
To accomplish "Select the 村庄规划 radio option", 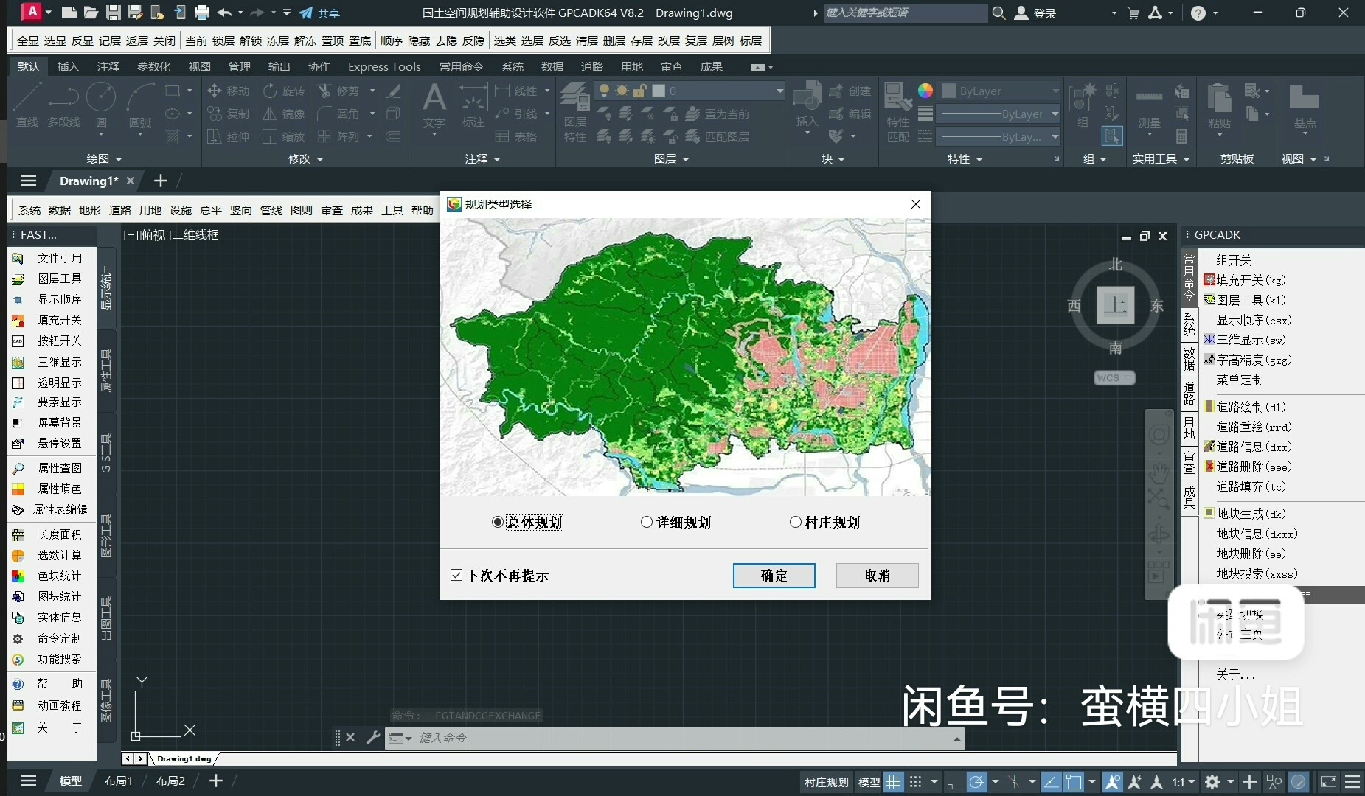I will click(x=795, y=523).
